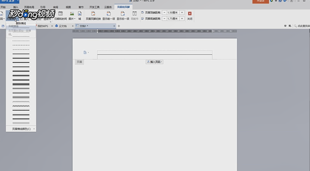This screenshot has height=171, width=310.
Task: Switch to the 审阅 ribbon tab
Action: point(55,7)
